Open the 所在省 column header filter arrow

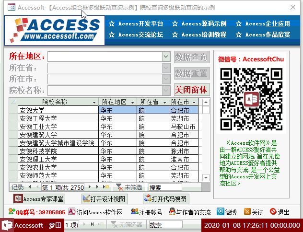(164, 103)
